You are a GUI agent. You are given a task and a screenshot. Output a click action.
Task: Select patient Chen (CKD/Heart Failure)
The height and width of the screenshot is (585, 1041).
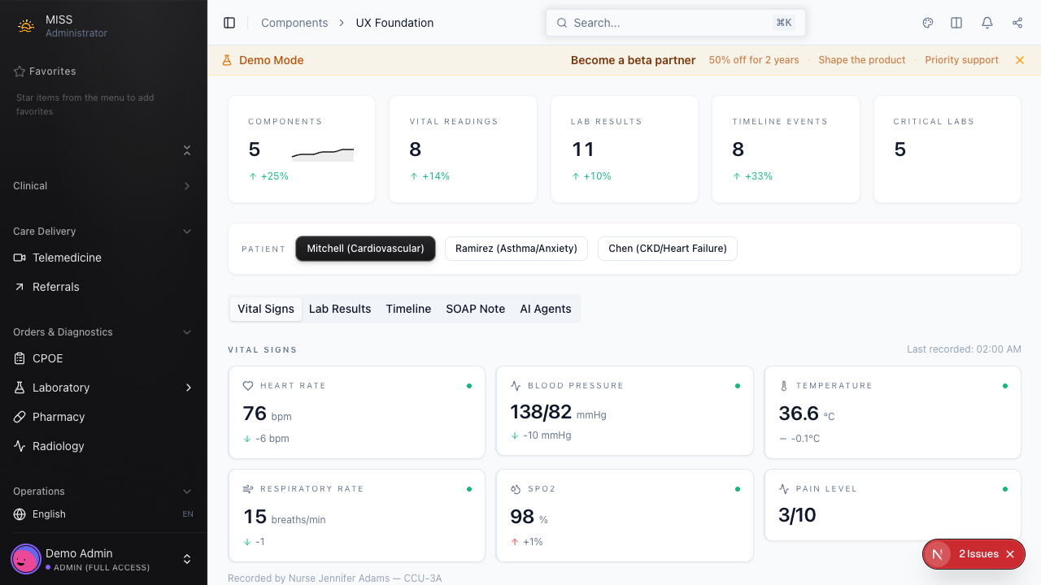(x=667, y=249)
